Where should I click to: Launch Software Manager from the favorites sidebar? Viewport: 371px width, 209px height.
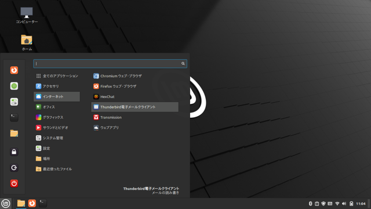tap(14, 86)
